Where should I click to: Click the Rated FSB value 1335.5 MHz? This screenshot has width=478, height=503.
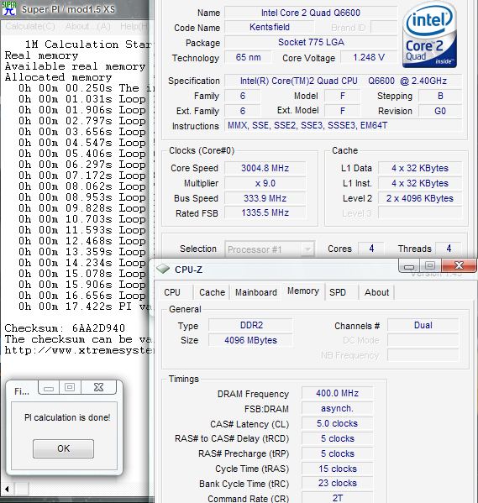click(265, 212)
